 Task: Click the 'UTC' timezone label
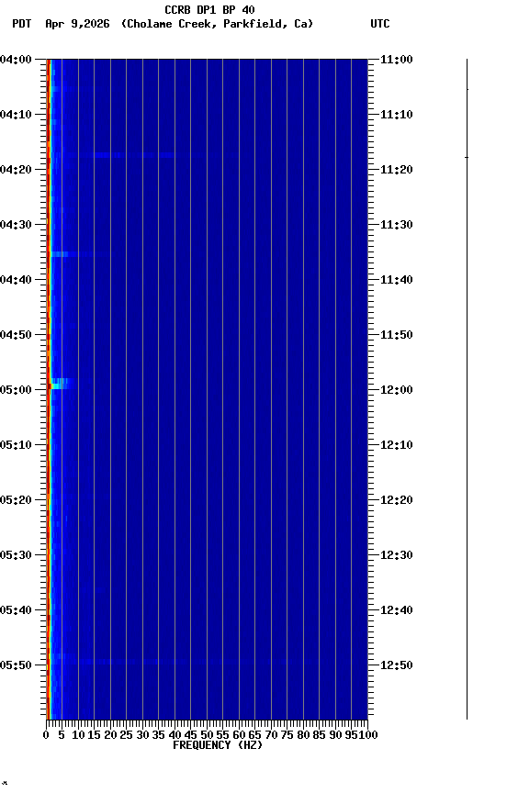380,24
